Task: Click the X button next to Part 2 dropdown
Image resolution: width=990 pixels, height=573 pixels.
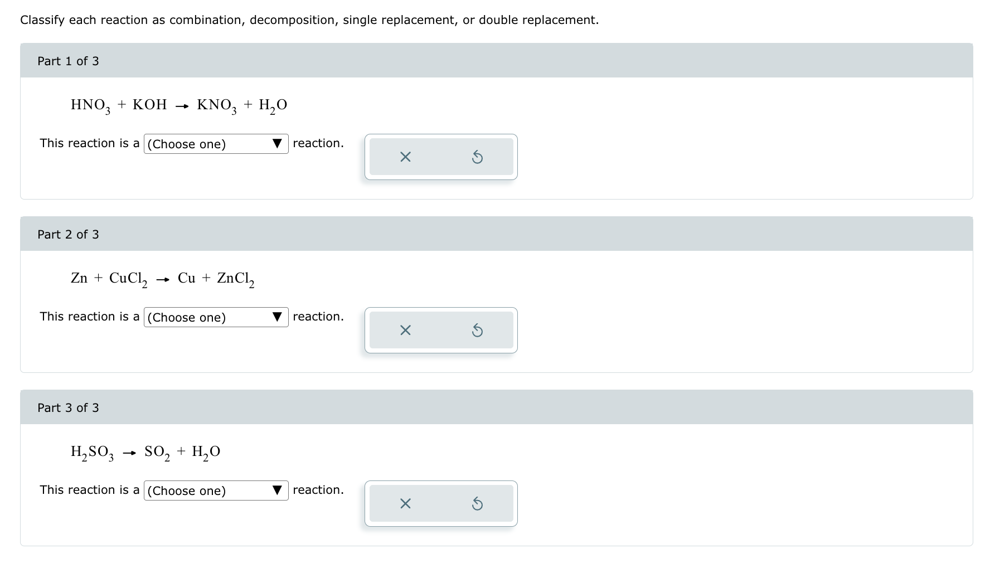Action: tap(405, 330)
